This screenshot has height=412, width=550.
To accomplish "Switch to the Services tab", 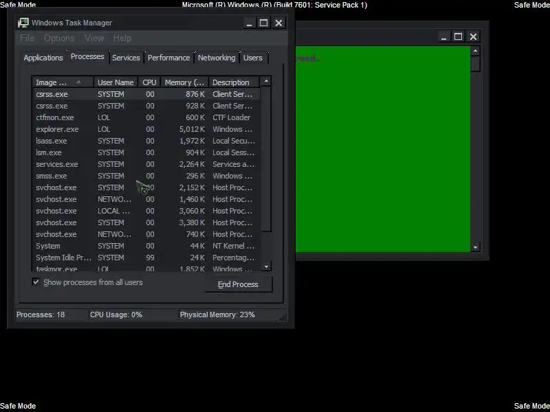I will [x=126, y=58].
